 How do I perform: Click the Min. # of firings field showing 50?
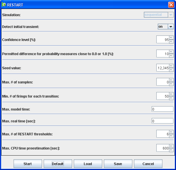pyautogui.click(x=163, y=96)
